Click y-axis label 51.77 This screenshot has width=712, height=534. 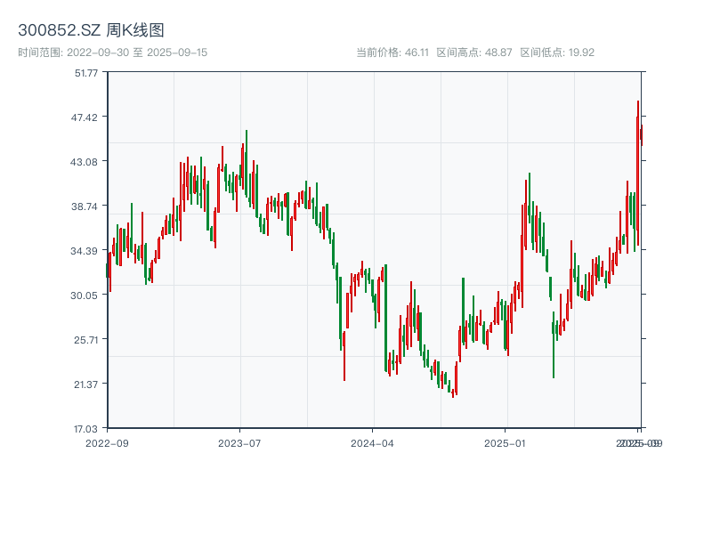pos(86,73)
